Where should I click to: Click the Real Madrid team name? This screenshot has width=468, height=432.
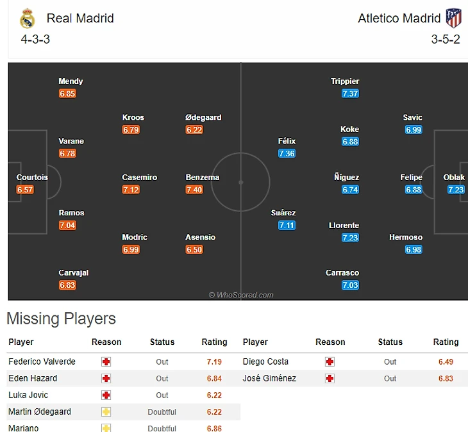(x=80, y=18)
